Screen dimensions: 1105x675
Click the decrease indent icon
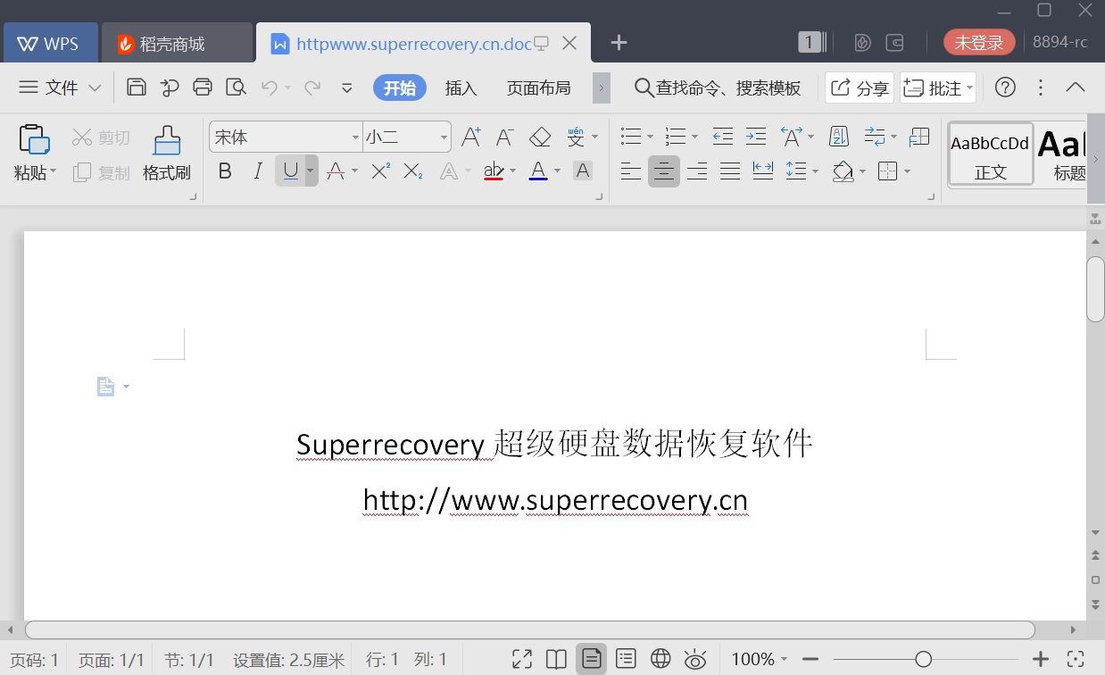723,137
